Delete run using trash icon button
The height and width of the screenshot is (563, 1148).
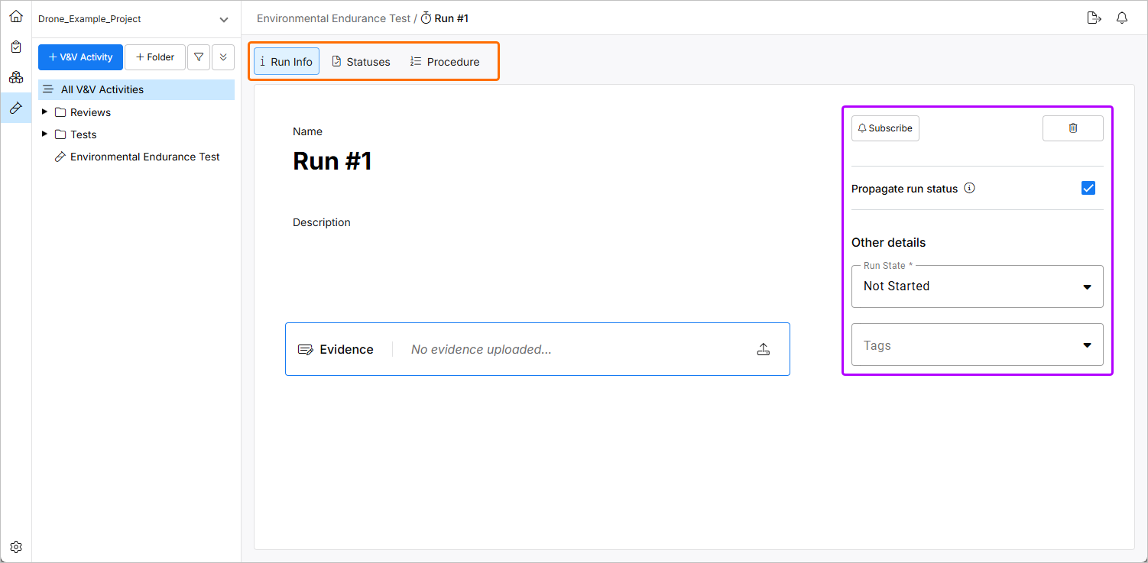(1073, 128)
